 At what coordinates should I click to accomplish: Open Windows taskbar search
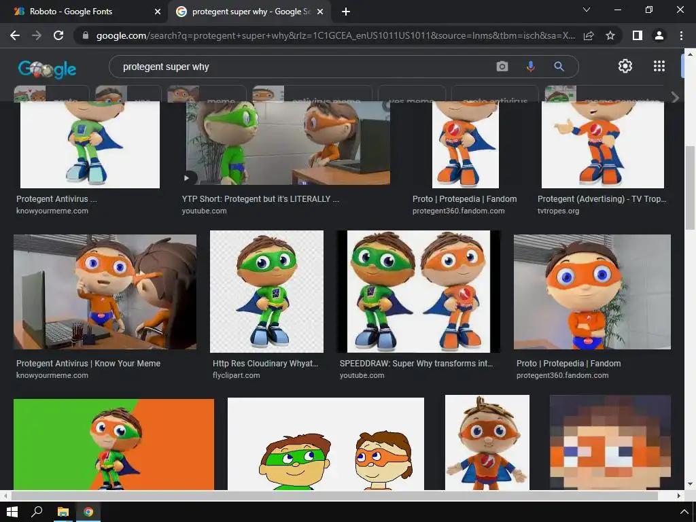pyautogui.click(x=37, y=512)
